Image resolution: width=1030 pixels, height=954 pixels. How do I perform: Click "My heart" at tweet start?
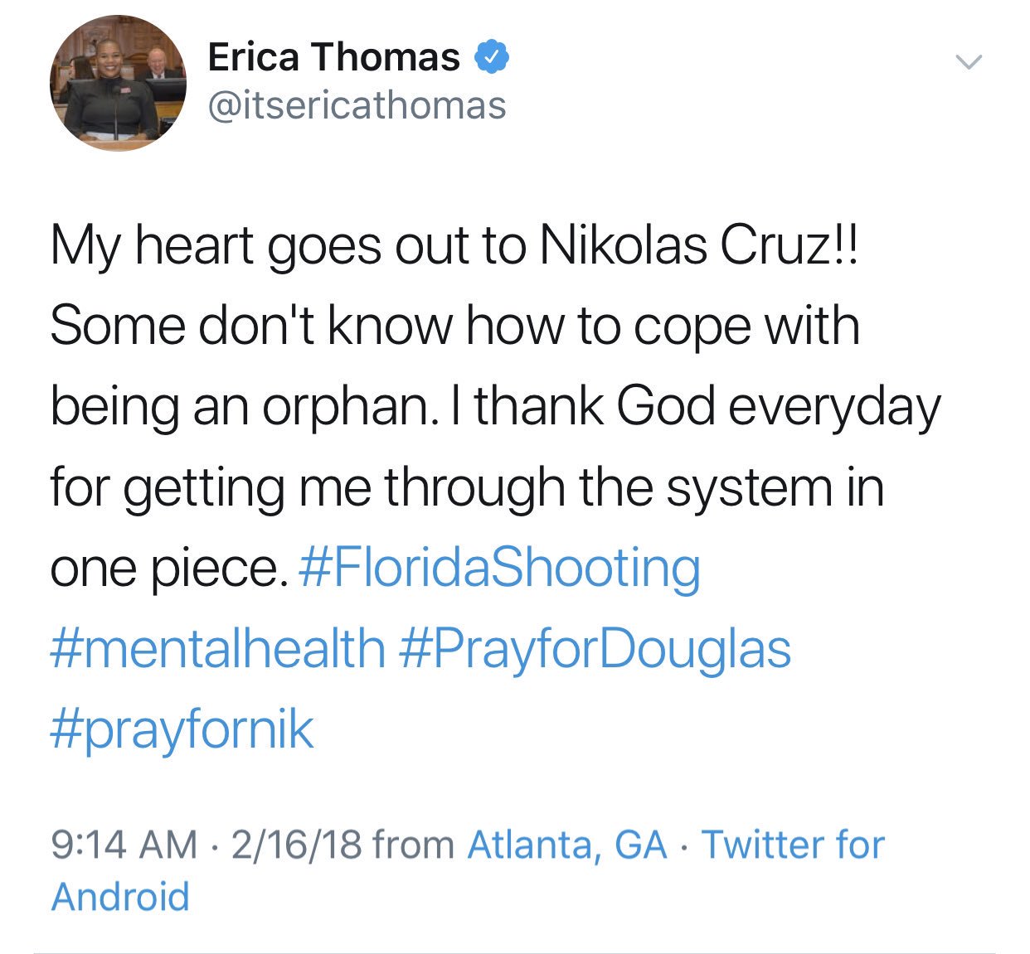point(151,246)
